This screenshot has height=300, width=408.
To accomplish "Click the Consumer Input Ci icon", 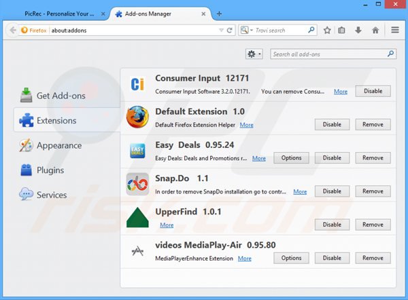I will pos(137,84).
